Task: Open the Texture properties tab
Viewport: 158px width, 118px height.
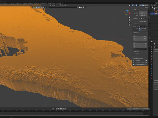Action: coord(151,78)
